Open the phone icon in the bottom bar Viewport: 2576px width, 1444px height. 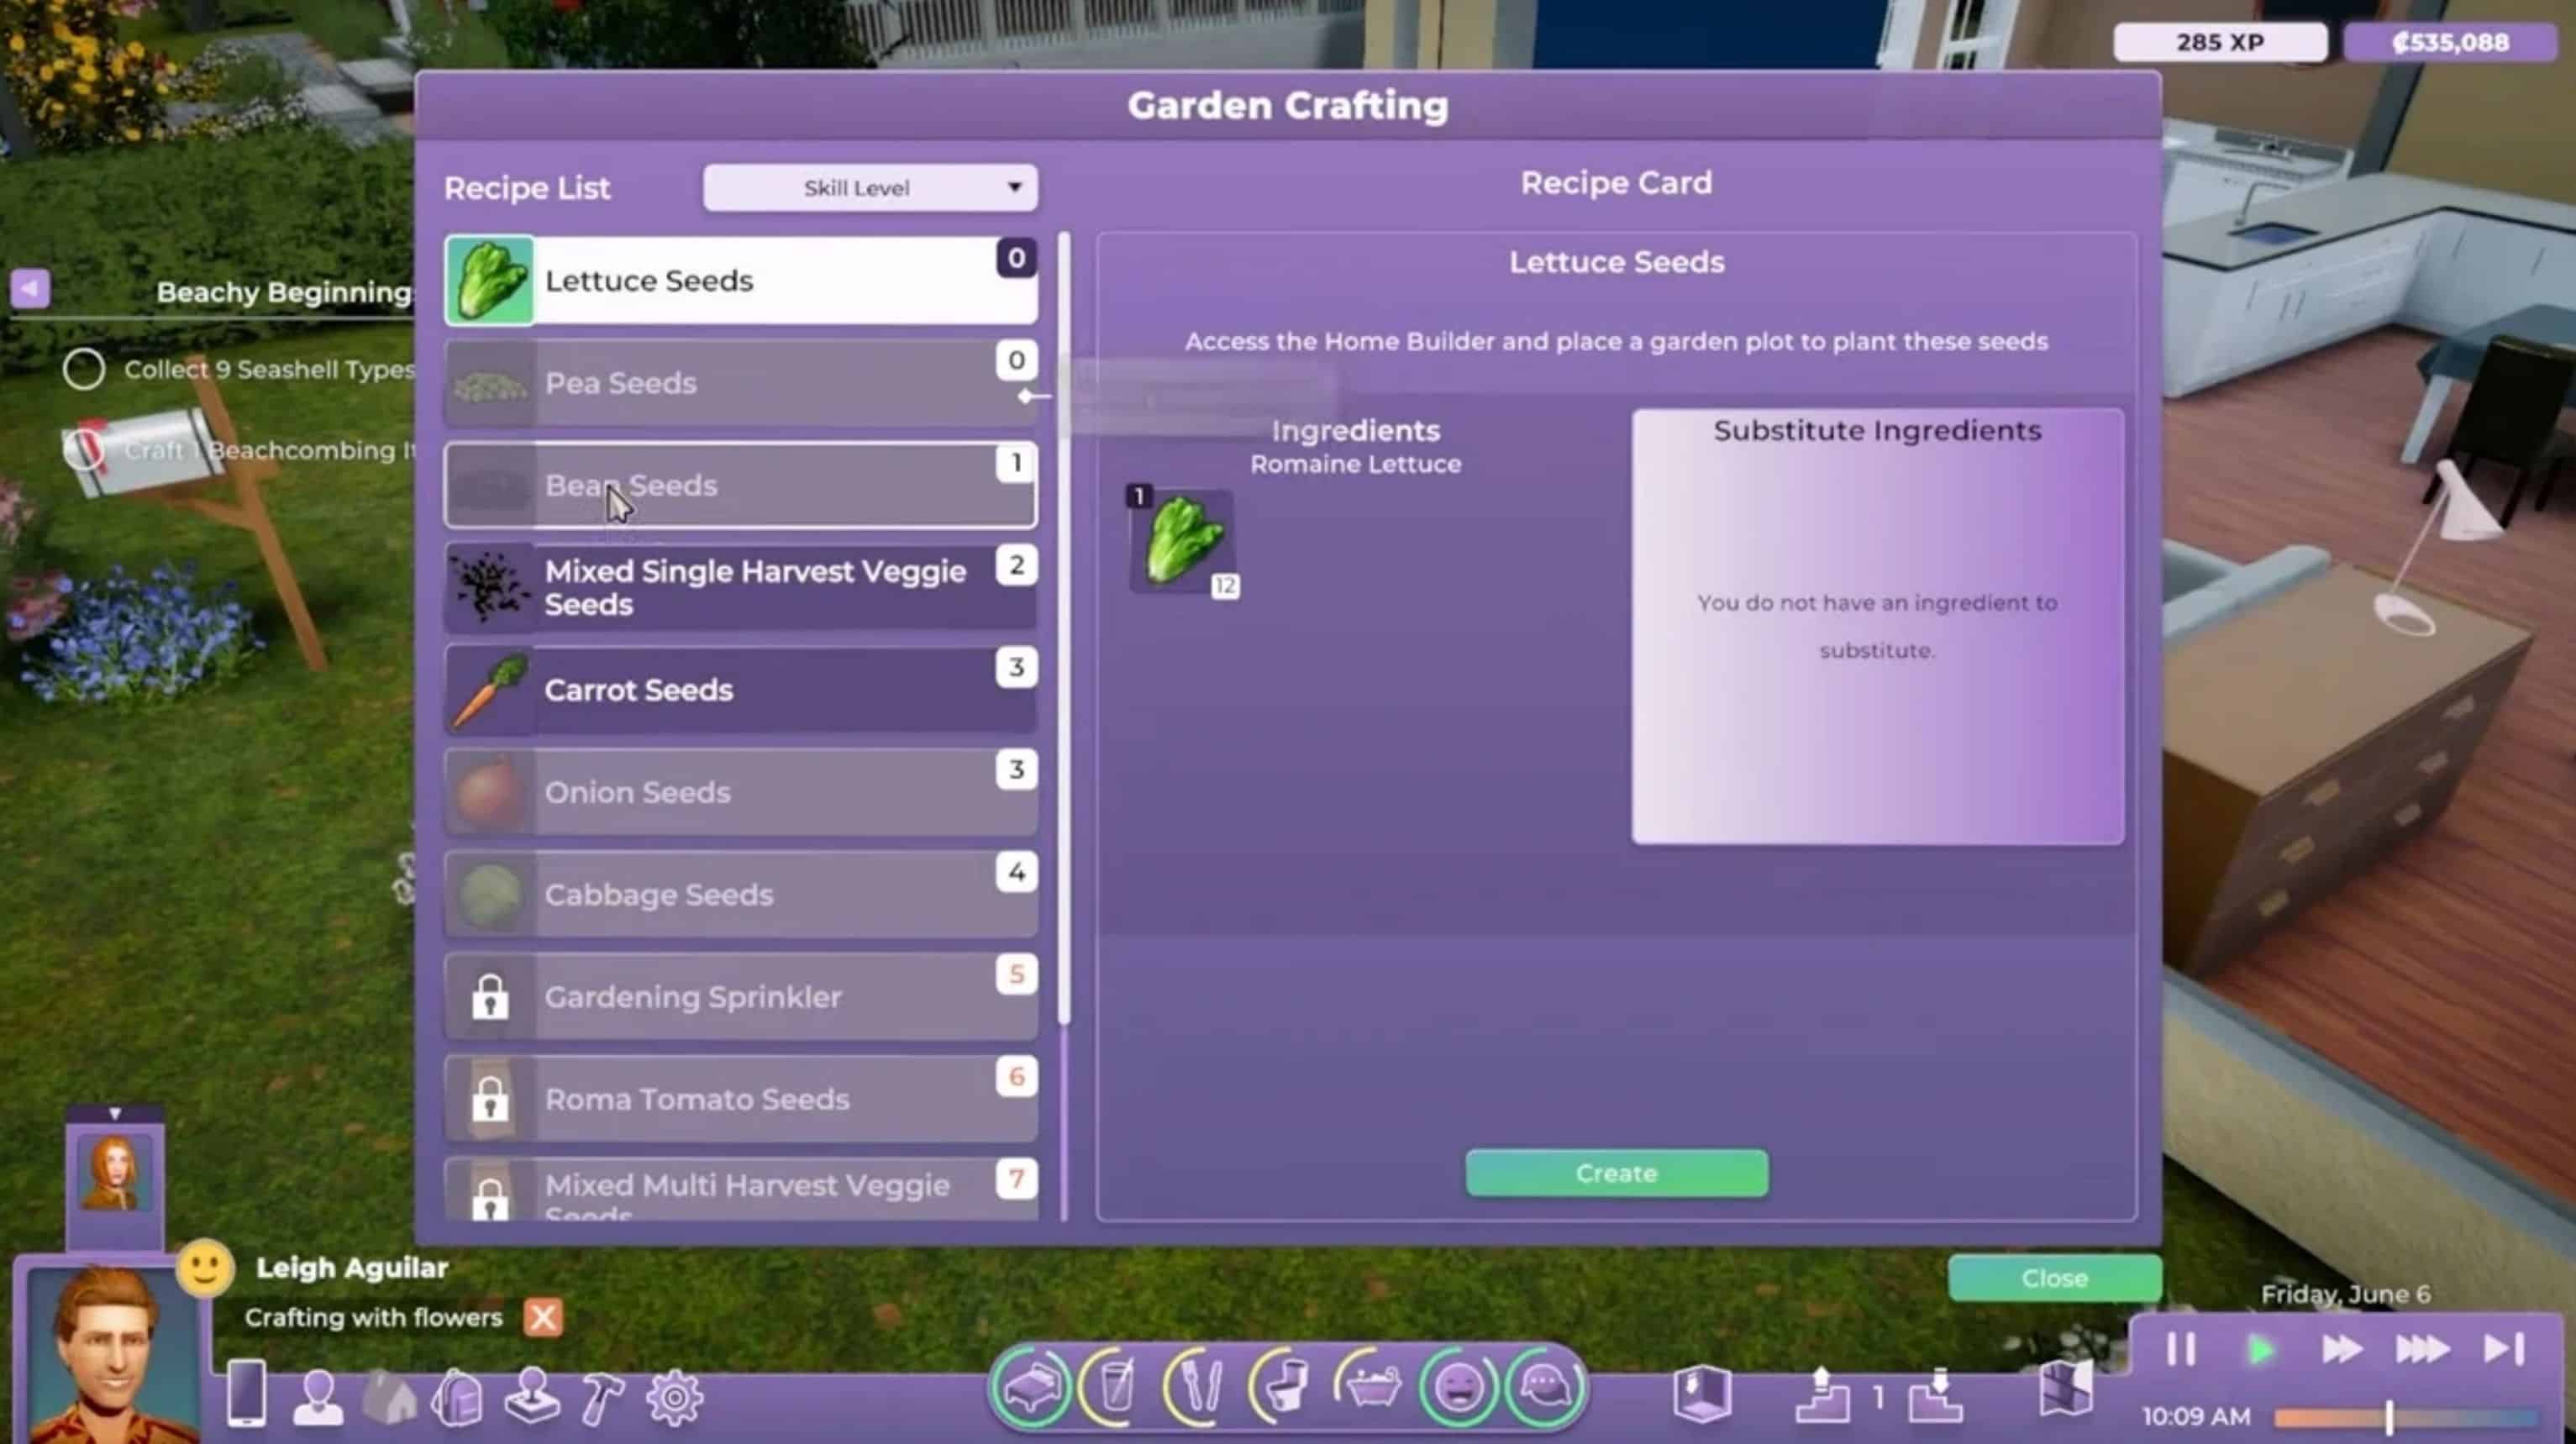tap(246, 1392)
